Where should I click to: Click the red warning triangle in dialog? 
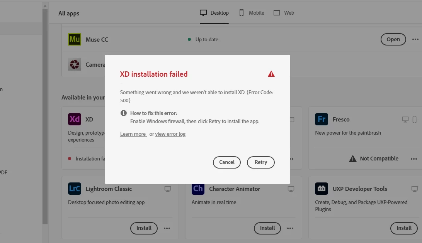pos(271,74)
